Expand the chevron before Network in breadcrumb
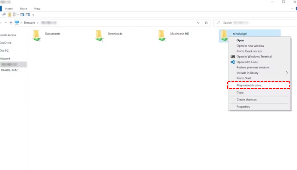The width and height of the screenshot is (297, 170). (x=21, y=23)
